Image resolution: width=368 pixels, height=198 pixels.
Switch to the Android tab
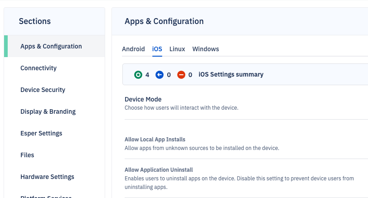tap(133, 49)
